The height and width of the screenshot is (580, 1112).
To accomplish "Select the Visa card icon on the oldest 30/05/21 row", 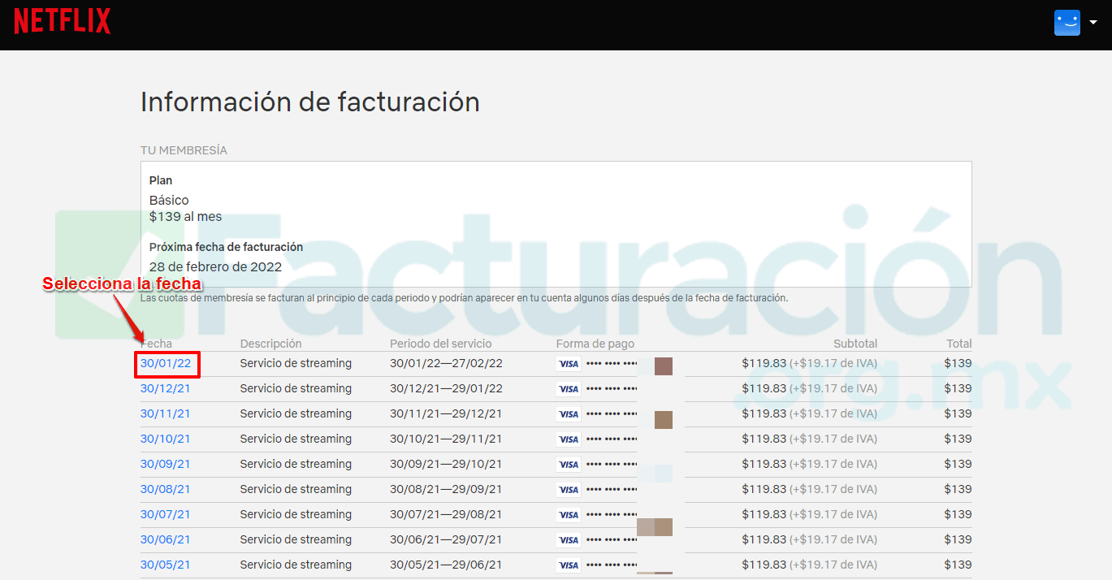I will (568, 565).
